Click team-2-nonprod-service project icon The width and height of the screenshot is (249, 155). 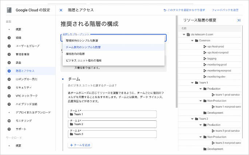point(213,143)
